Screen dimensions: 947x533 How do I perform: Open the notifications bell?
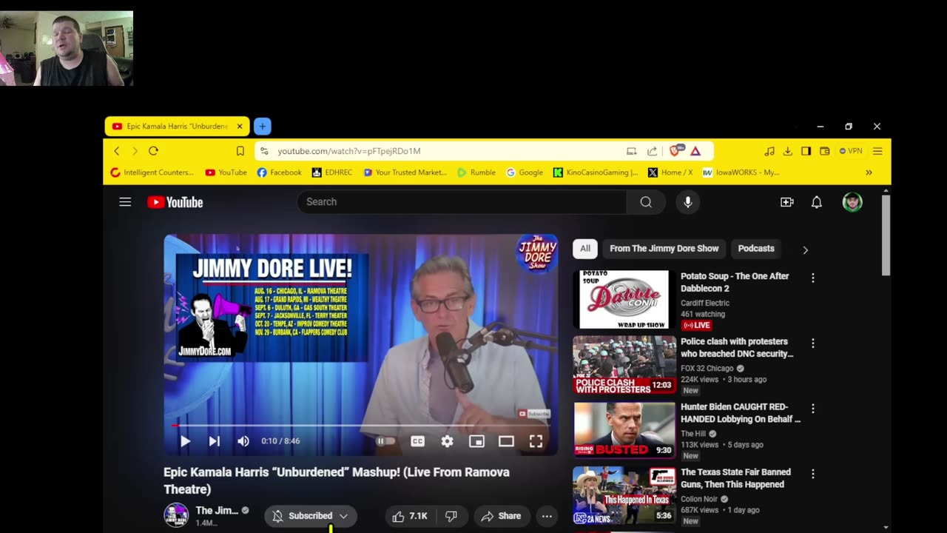point(816,202)
